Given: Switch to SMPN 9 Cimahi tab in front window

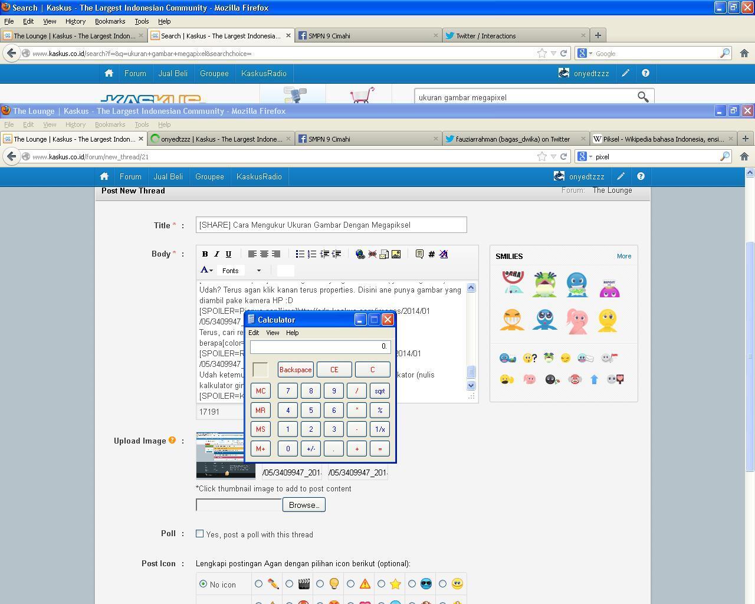Looking at the screenshot, I should (368, 139).
